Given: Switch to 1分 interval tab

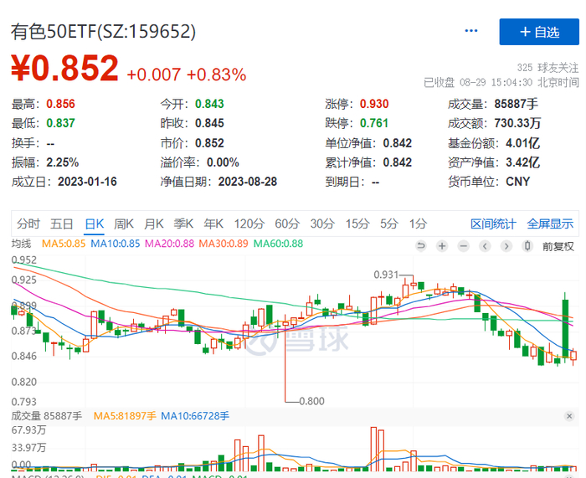Looking at the screenshot, I should pos(418,224).
